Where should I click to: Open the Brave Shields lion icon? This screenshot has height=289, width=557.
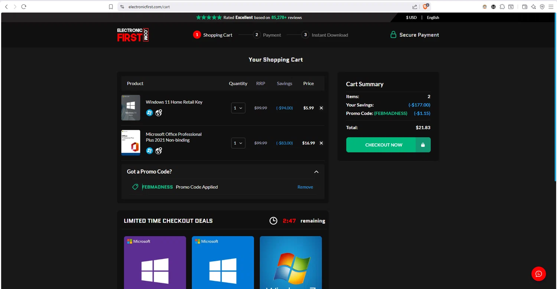click(426, 6)
